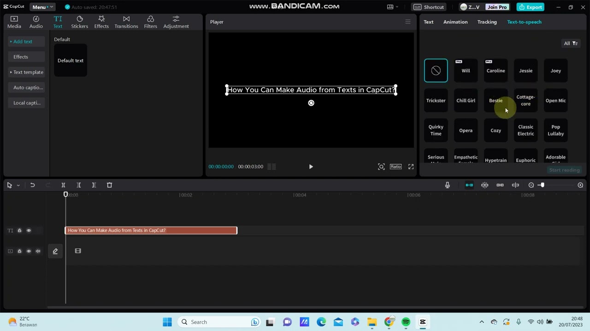This screenshot has width=590, height=331.
Task: Click the Ratio button in Player
Action: pyautogui.click(x=395, y=166)
